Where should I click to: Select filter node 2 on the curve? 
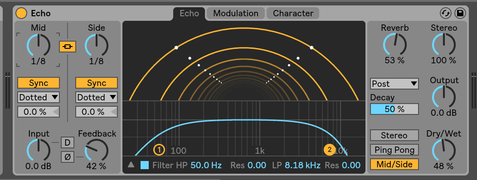(330, 150)
